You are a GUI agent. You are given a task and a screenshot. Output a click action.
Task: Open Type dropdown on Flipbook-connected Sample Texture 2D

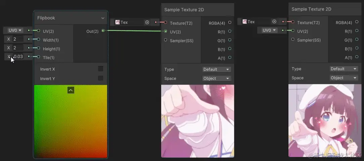(216, 69)
